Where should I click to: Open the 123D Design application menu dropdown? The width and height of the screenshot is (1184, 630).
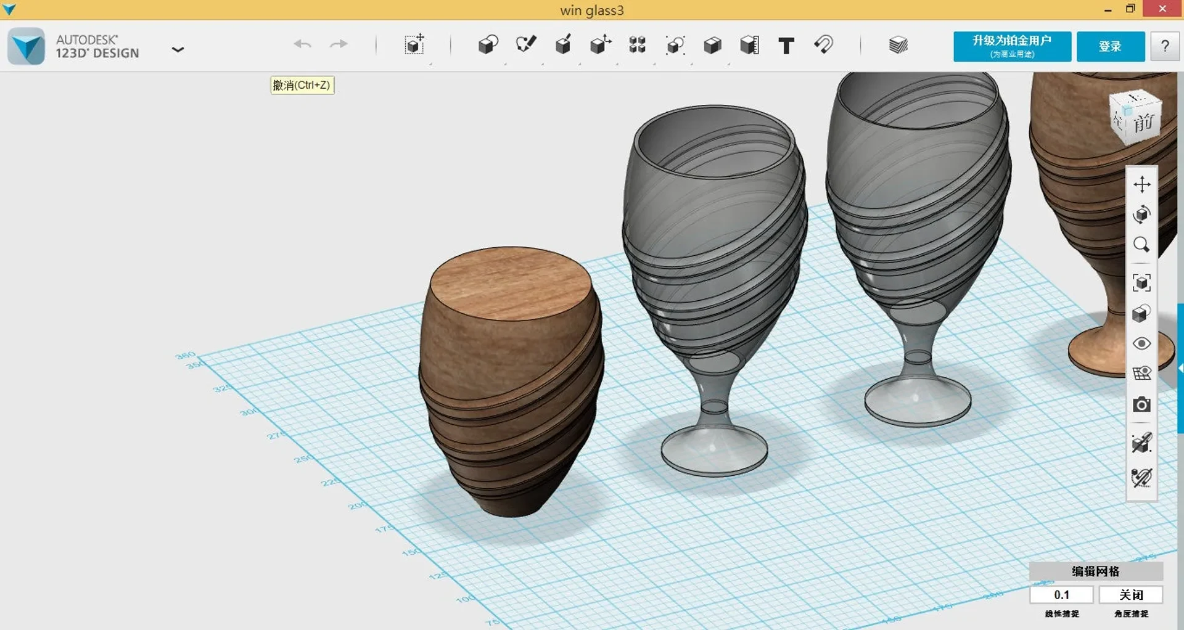pos(178,49)
